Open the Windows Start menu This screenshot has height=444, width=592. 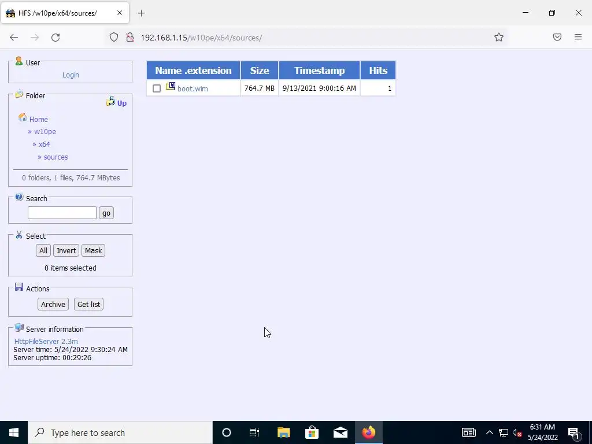point(14,432)
